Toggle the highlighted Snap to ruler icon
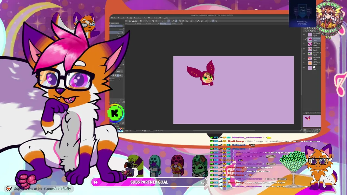The width and height of the screenshot is (347, 195). (169, 21)
